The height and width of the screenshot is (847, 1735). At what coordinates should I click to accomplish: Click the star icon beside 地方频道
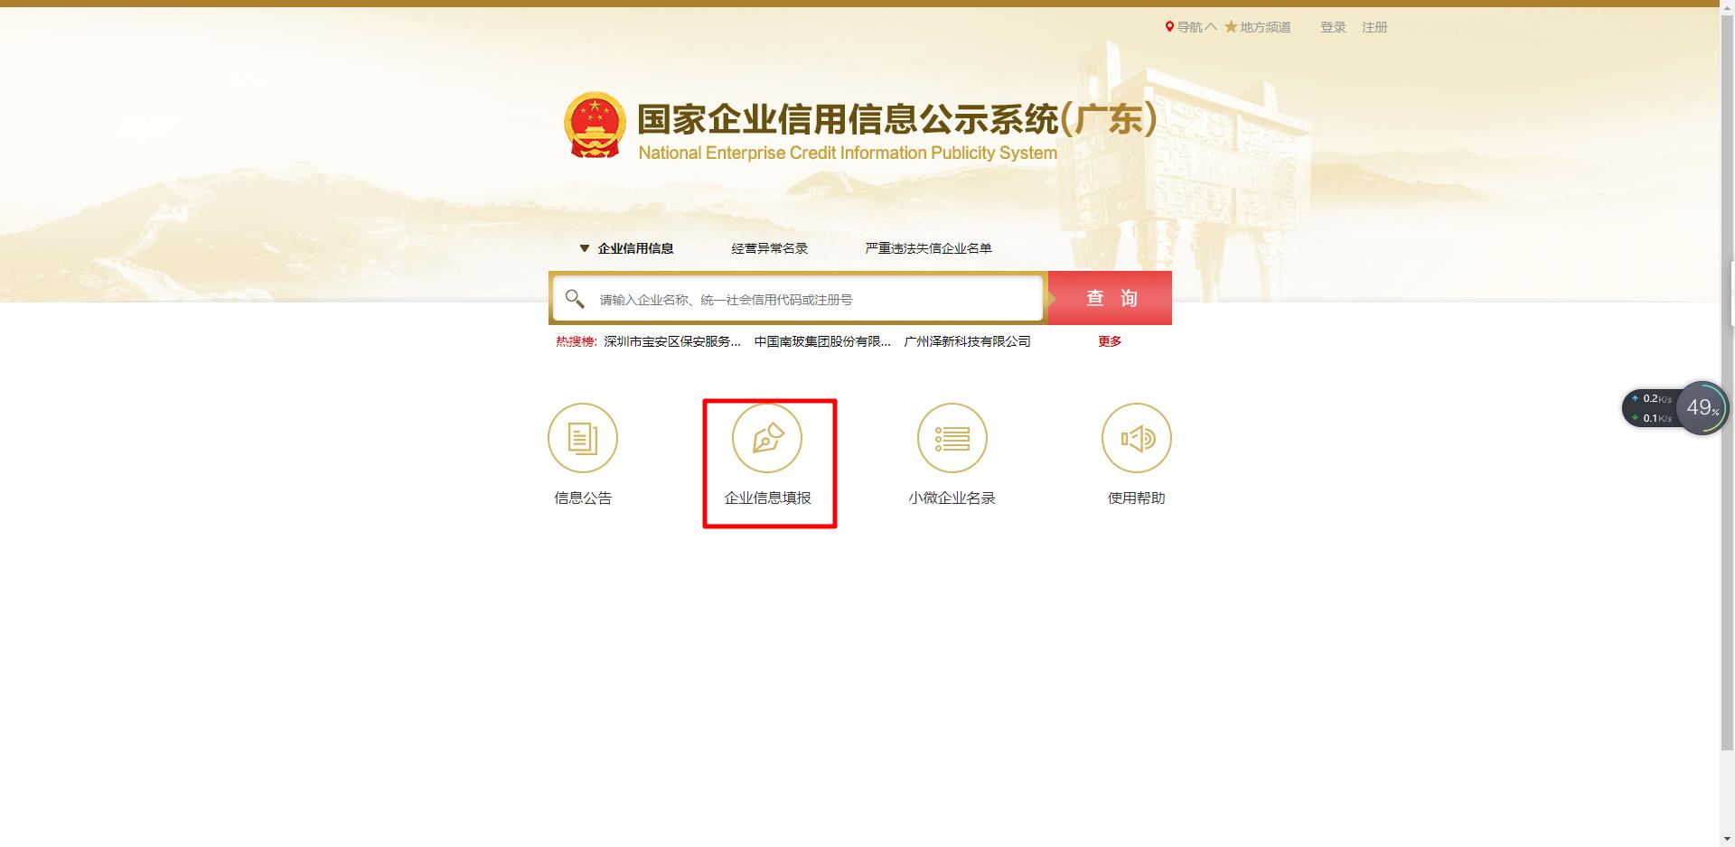pyautogui.click(x=1230, y=27)
